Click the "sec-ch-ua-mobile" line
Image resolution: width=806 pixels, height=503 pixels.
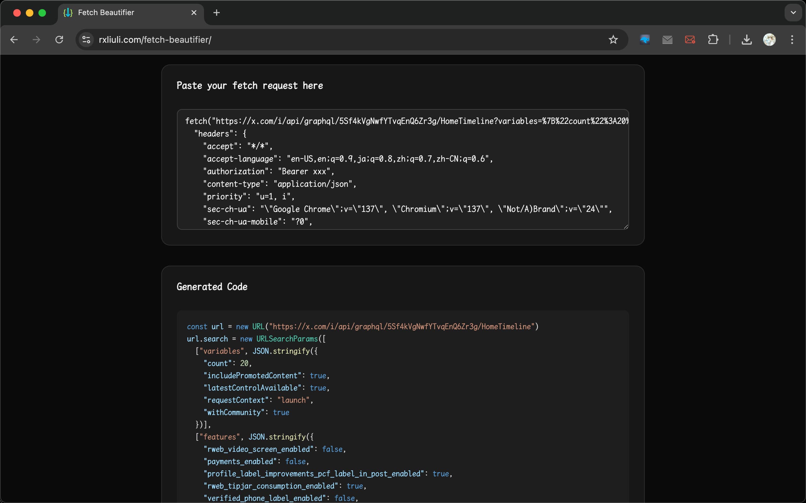pos(258,222)
